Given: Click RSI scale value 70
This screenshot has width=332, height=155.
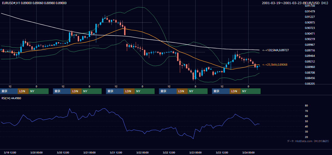Looking at the screenshot, I should pyautogui.click(x=306, y=111).
